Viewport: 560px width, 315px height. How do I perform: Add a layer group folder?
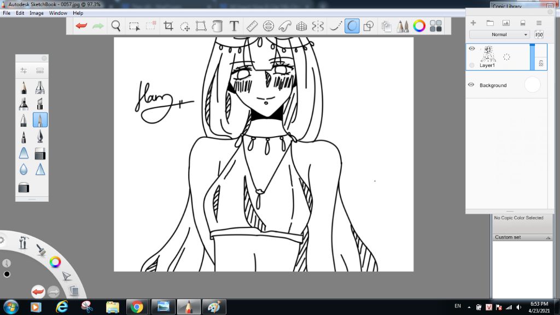(490, 23)
